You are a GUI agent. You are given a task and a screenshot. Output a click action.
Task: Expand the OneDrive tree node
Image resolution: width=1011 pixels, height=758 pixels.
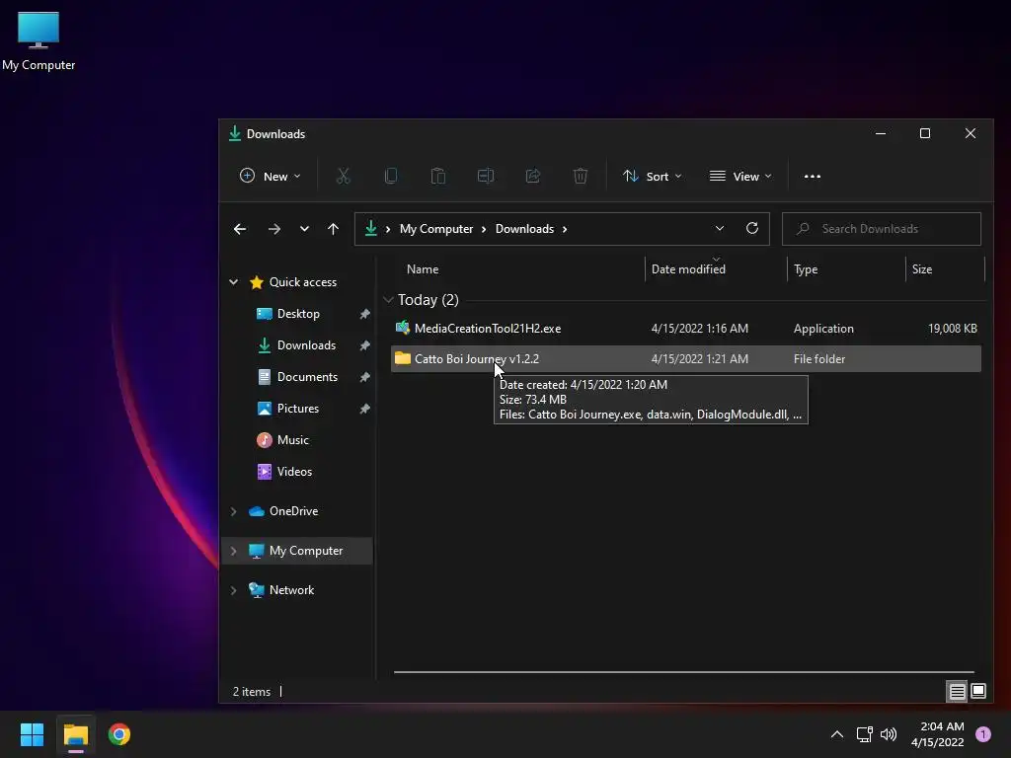[x=233, y=511]
